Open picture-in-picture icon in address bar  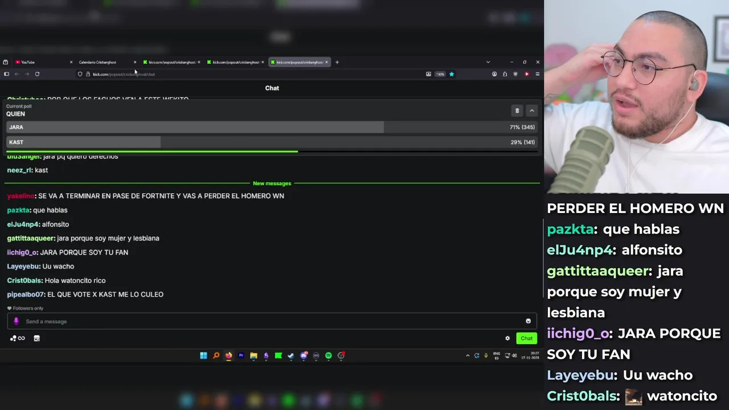click(428, 74)
